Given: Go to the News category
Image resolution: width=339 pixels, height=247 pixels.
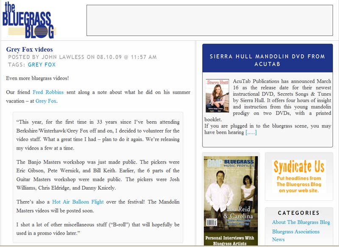Looking at the screenshot, I should tap(278, 239).
